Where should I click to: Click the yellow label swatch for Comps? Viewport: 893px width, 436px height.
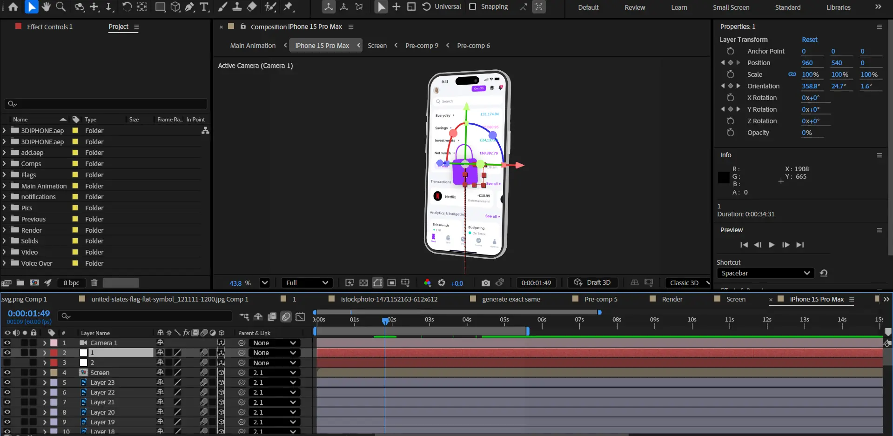point(75,164)
